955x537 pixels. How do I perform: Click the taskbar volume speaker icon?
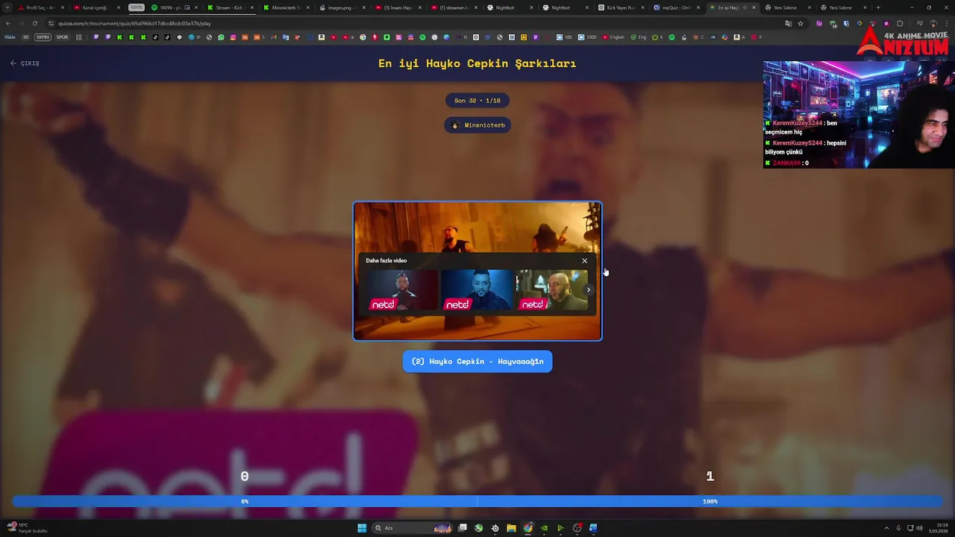click(919, 528)
